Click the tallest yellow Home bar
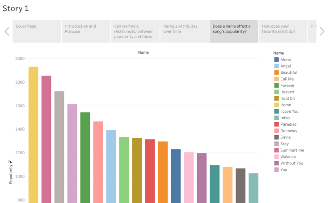 [x=34, y=134]
